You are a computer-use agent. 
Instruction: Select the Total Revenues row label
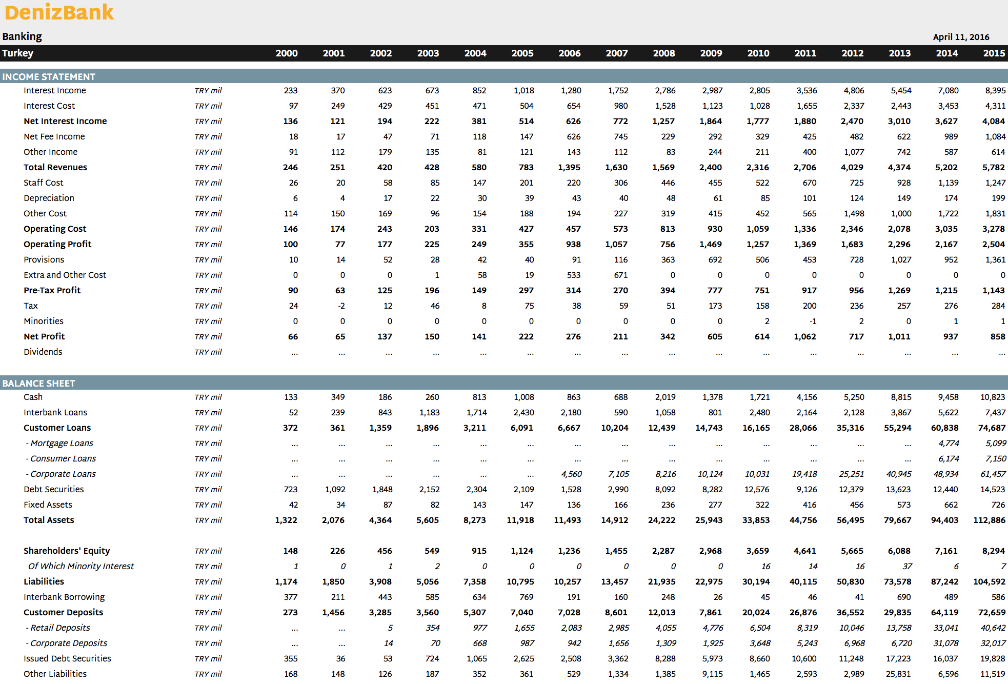(55, 167)
